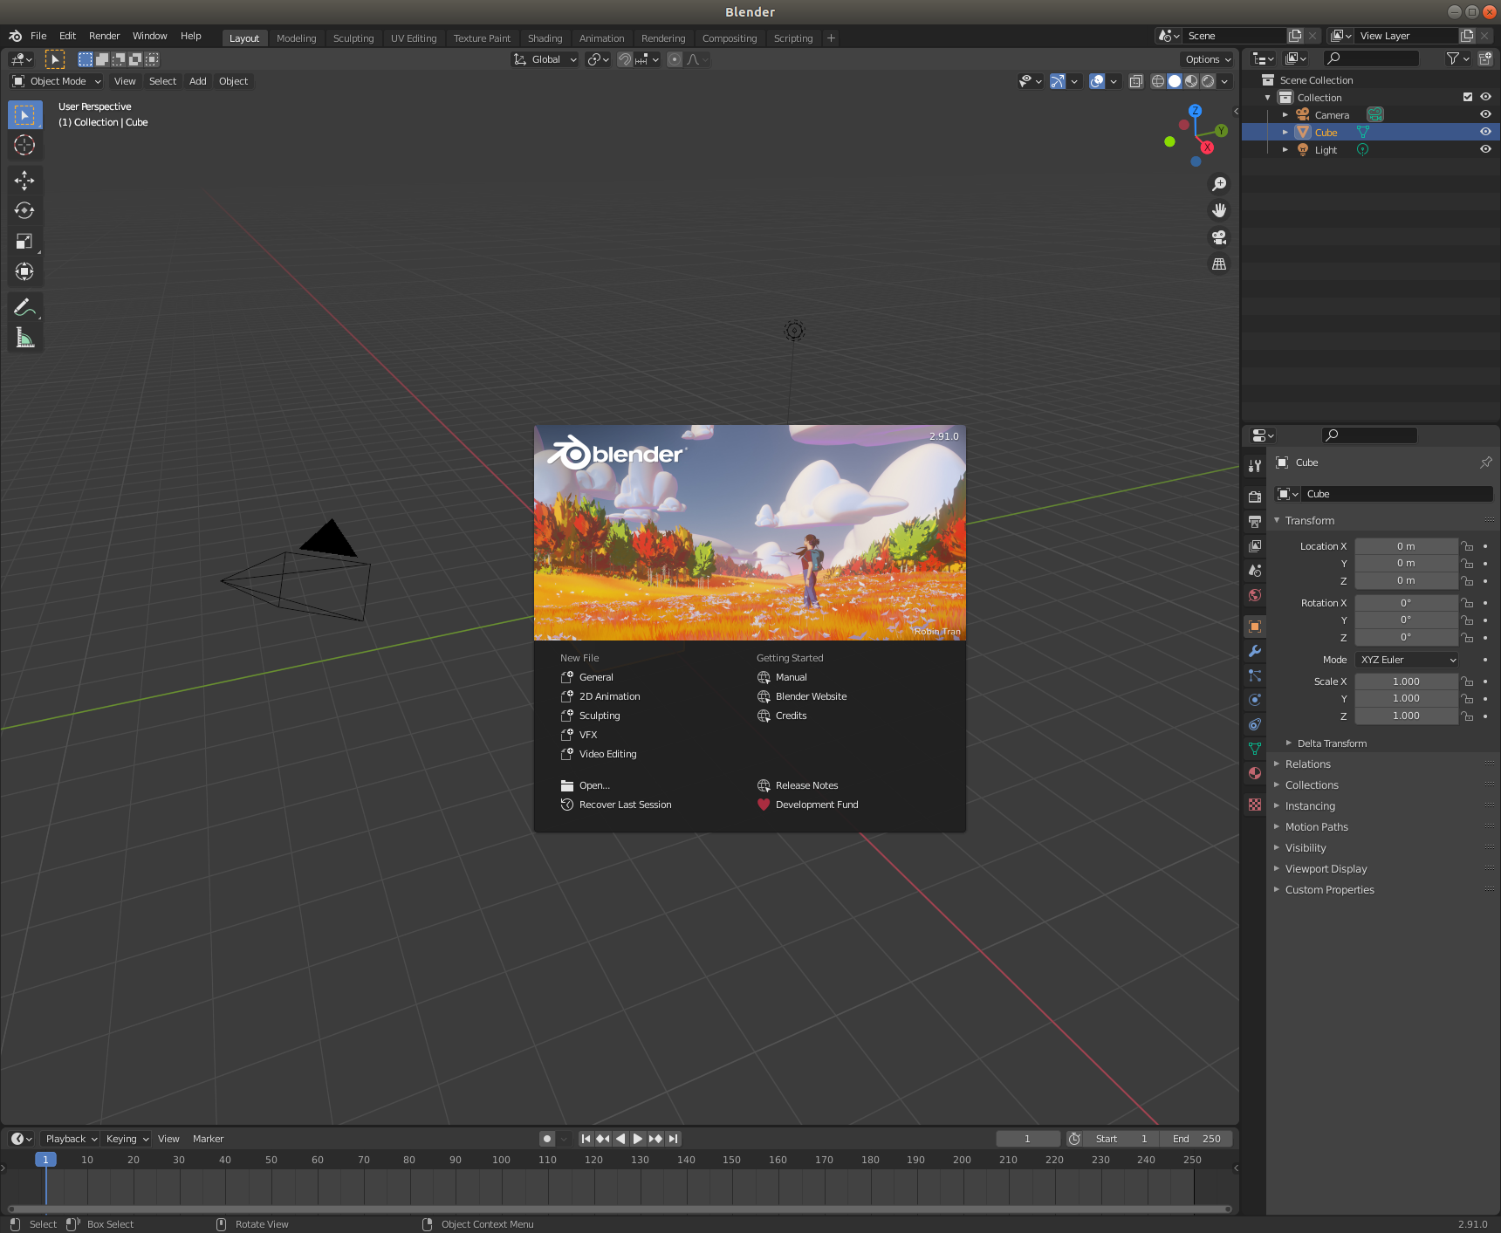Click the Scale Z value field

pos(1406,716)
